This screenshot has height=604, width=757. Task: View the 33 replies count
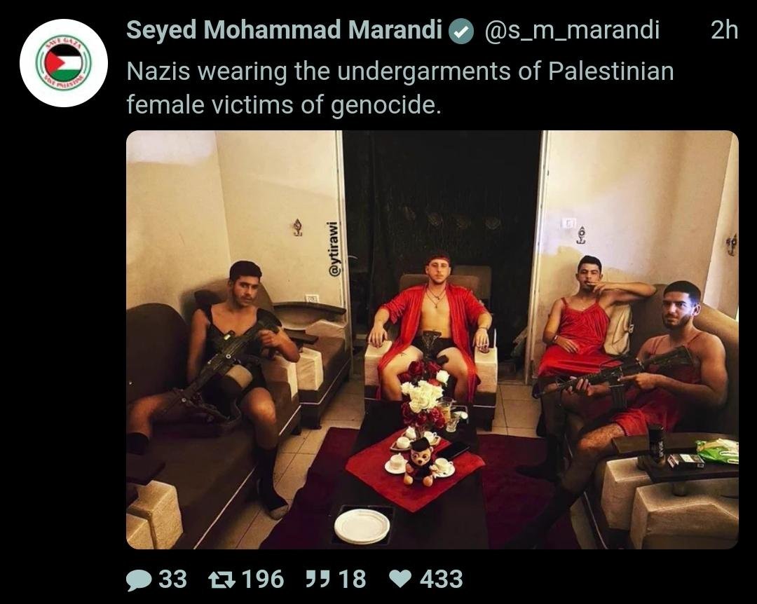click(173, 579)
